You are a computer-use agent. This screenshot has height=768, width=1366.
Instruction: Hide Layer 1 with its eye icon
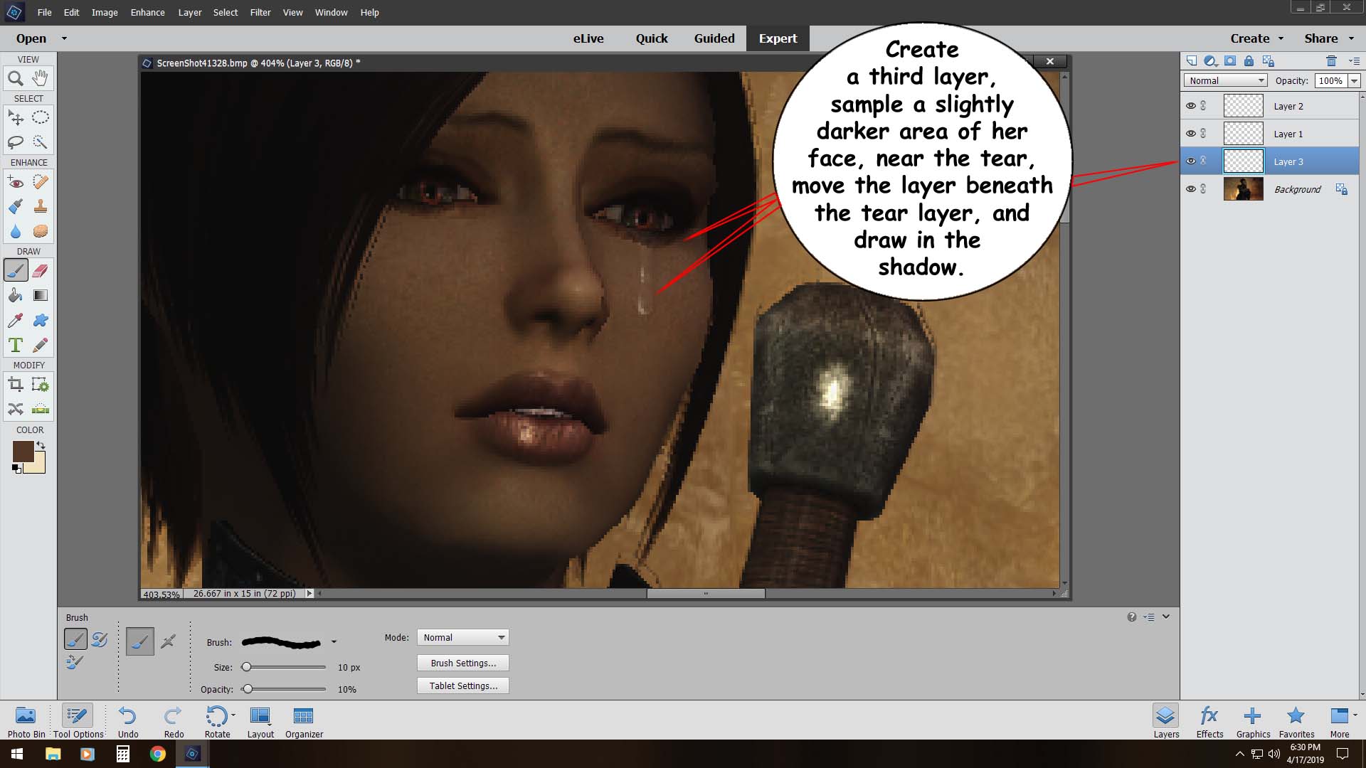click(x=1190, y=134)
